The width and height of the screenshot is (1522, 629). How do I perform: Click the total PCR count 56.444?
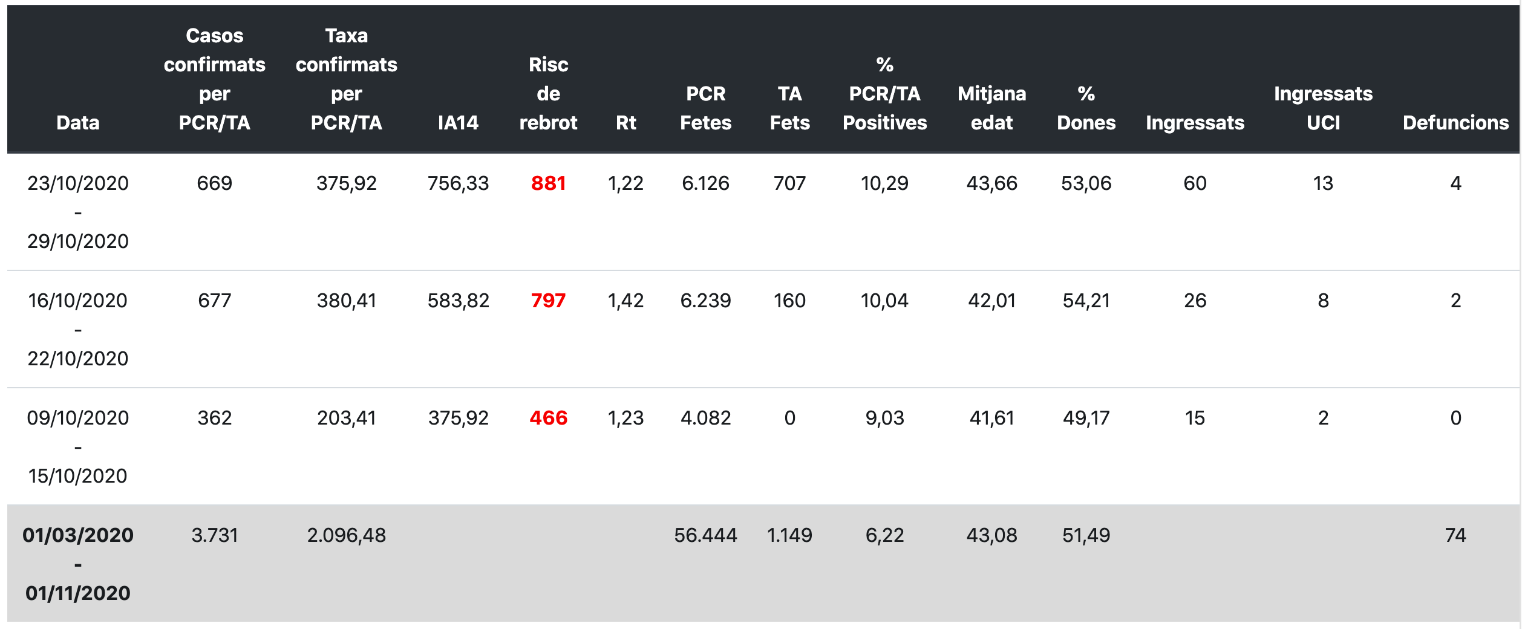(x=705, y=535)
